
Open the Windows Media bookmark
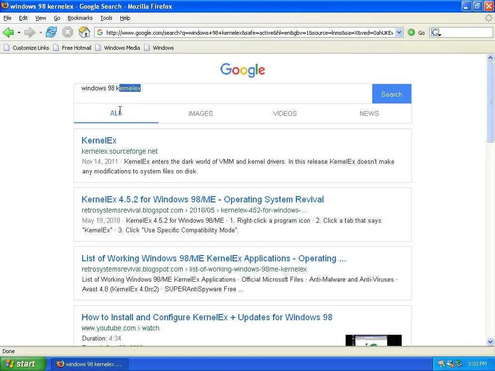118,48
